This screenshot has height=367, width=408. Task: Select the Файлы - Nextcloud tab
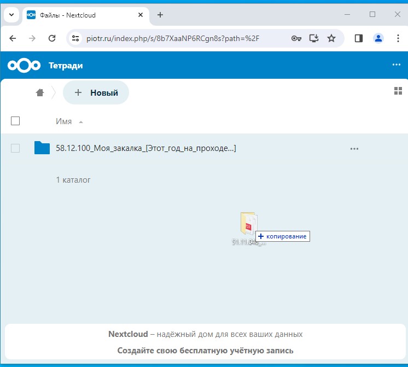click(x=82, y=15)
